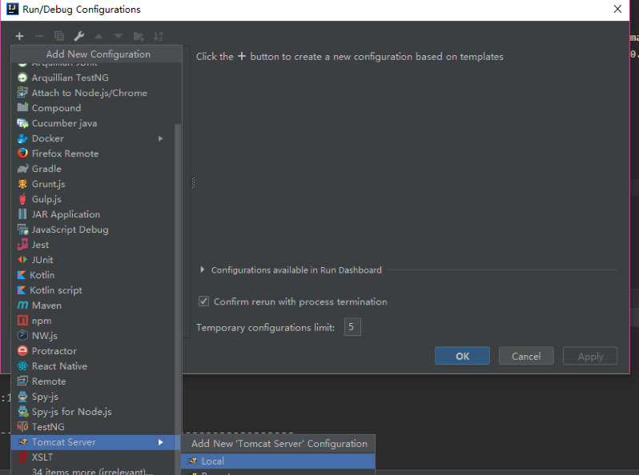Choose React Native configuration
639x475 pixels.
click(x=93, y=366)
